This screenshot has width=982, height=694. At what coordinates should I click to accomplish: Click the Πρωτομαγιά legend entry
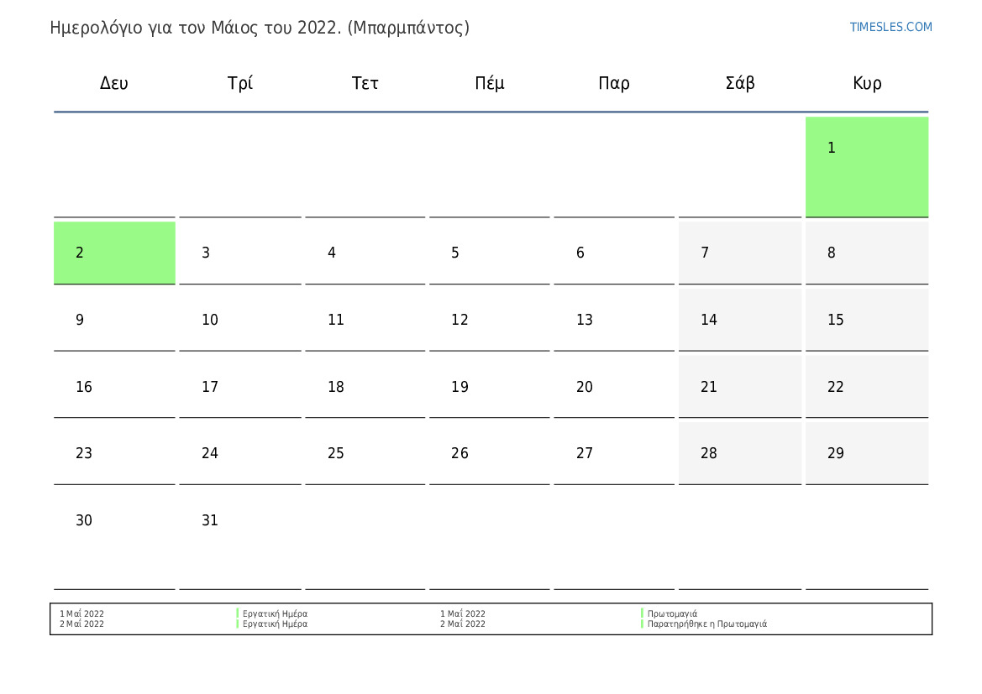[x=672, y=614]
